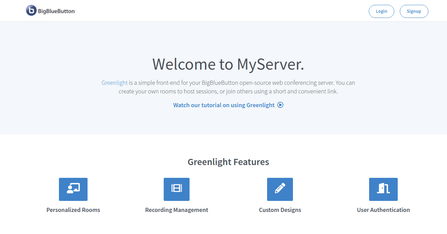Click the Custom Designs pencil icon
The image size is (447, 234).
pos(280,189)
